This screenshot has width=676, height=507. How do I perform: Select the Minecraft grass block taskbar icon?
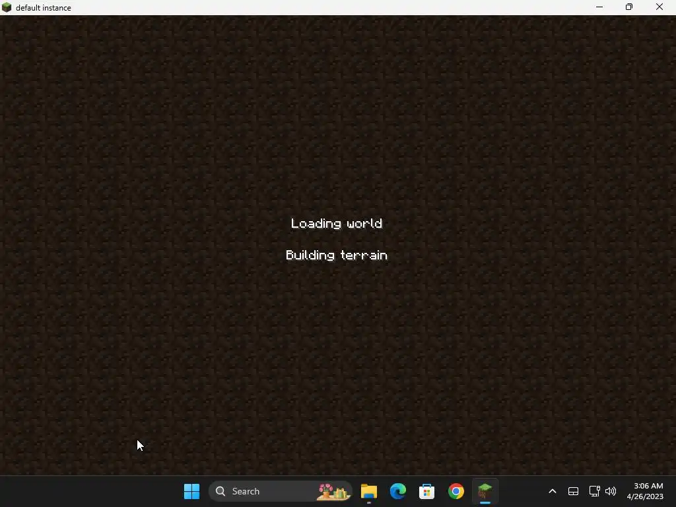coord(485,491)
